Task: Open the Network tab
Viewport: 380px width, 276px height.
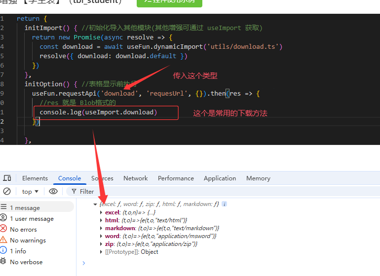Action: coord(135,178)
